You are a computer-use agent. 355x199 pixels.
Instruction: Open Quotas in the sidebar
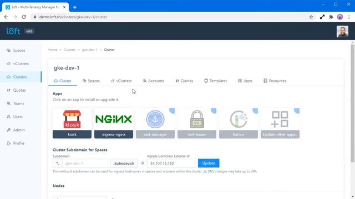[x=19, y=90]
